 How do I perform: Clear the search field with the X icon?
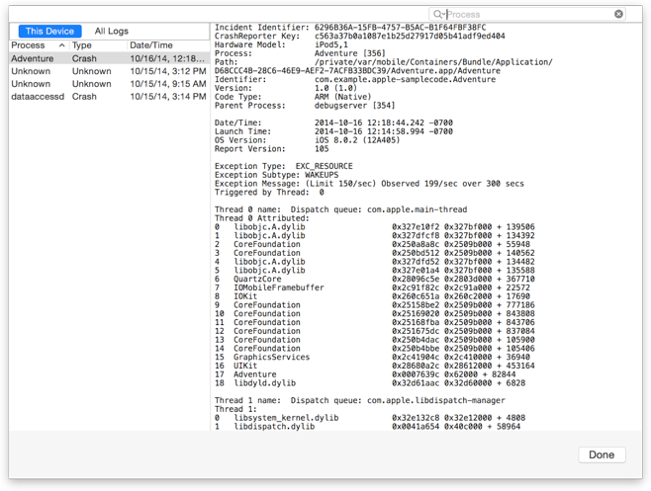click(x=618, y=14)
